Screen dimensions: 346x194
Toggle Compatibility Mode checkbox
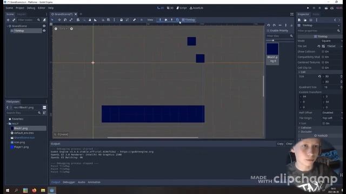[x=323, y=57]
